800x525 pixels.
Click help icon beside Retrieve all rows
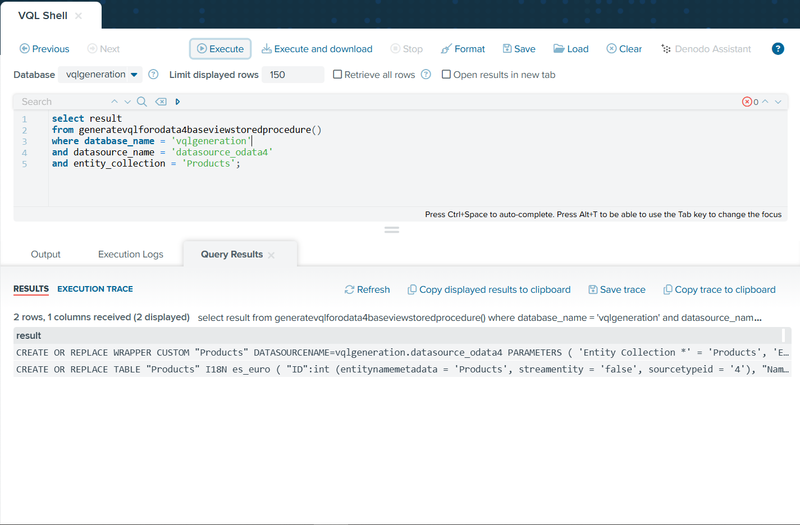click(426, 74)
